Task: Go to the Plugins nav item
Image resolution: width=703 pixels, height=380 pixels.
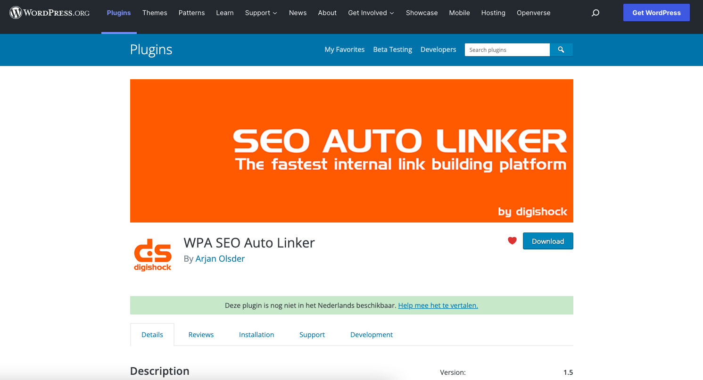Action: click(x=119, y=13)
